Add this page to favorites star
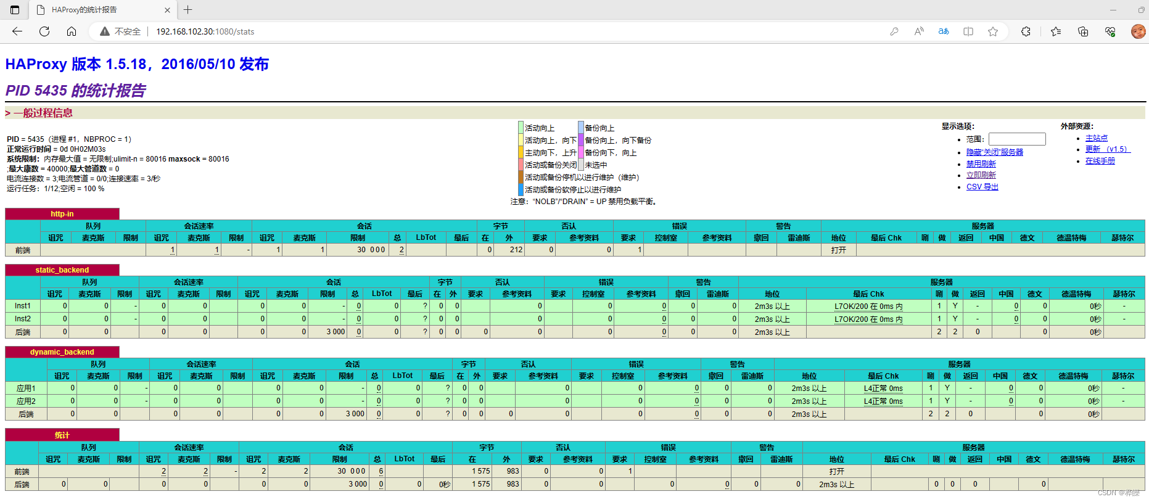 point(993,31)
